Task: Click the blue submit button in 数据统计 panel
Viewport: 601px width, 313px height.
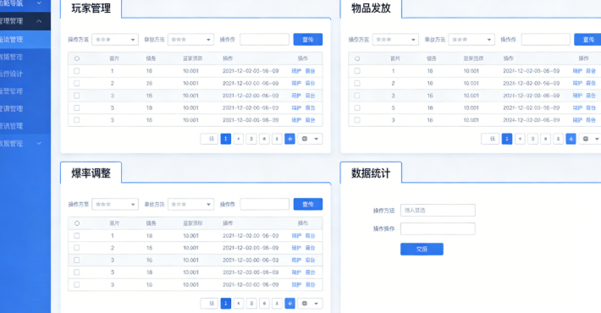Action: click(x=422, y=249)
